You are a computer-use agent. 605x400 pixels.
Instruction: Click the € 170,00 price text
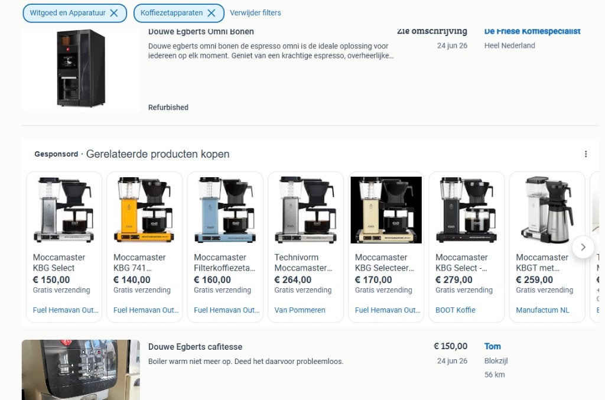point(373,279)
